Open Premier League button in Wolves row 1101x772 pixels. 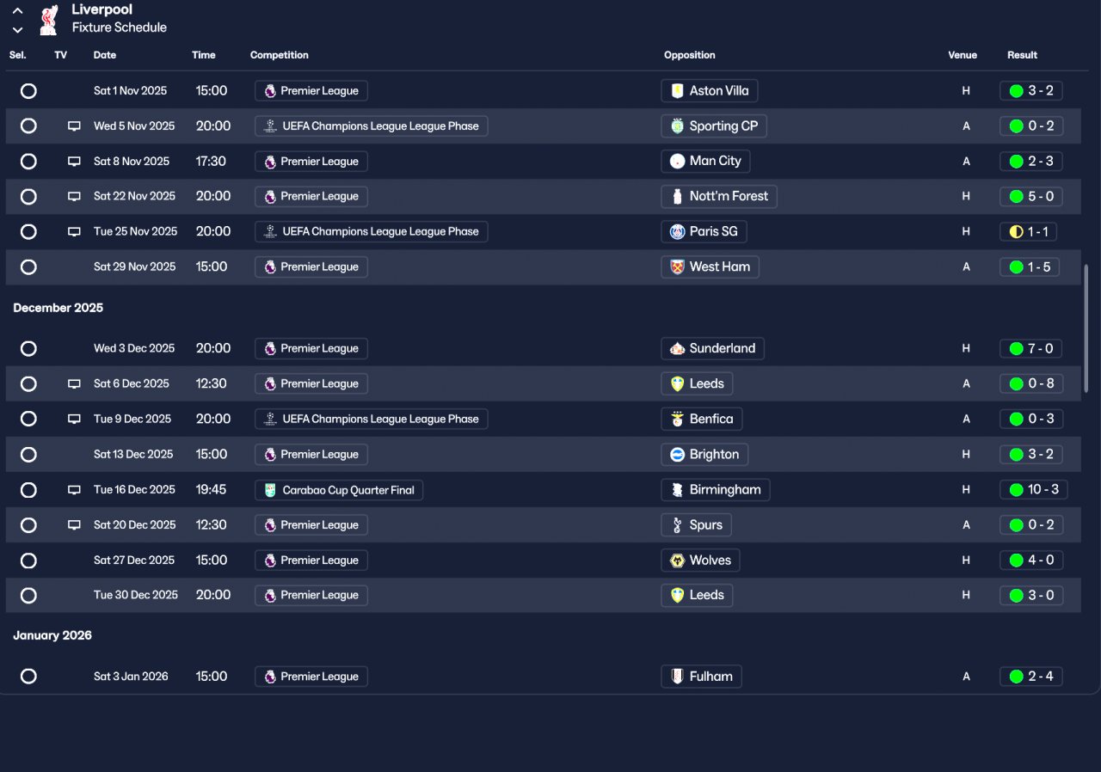311,561
